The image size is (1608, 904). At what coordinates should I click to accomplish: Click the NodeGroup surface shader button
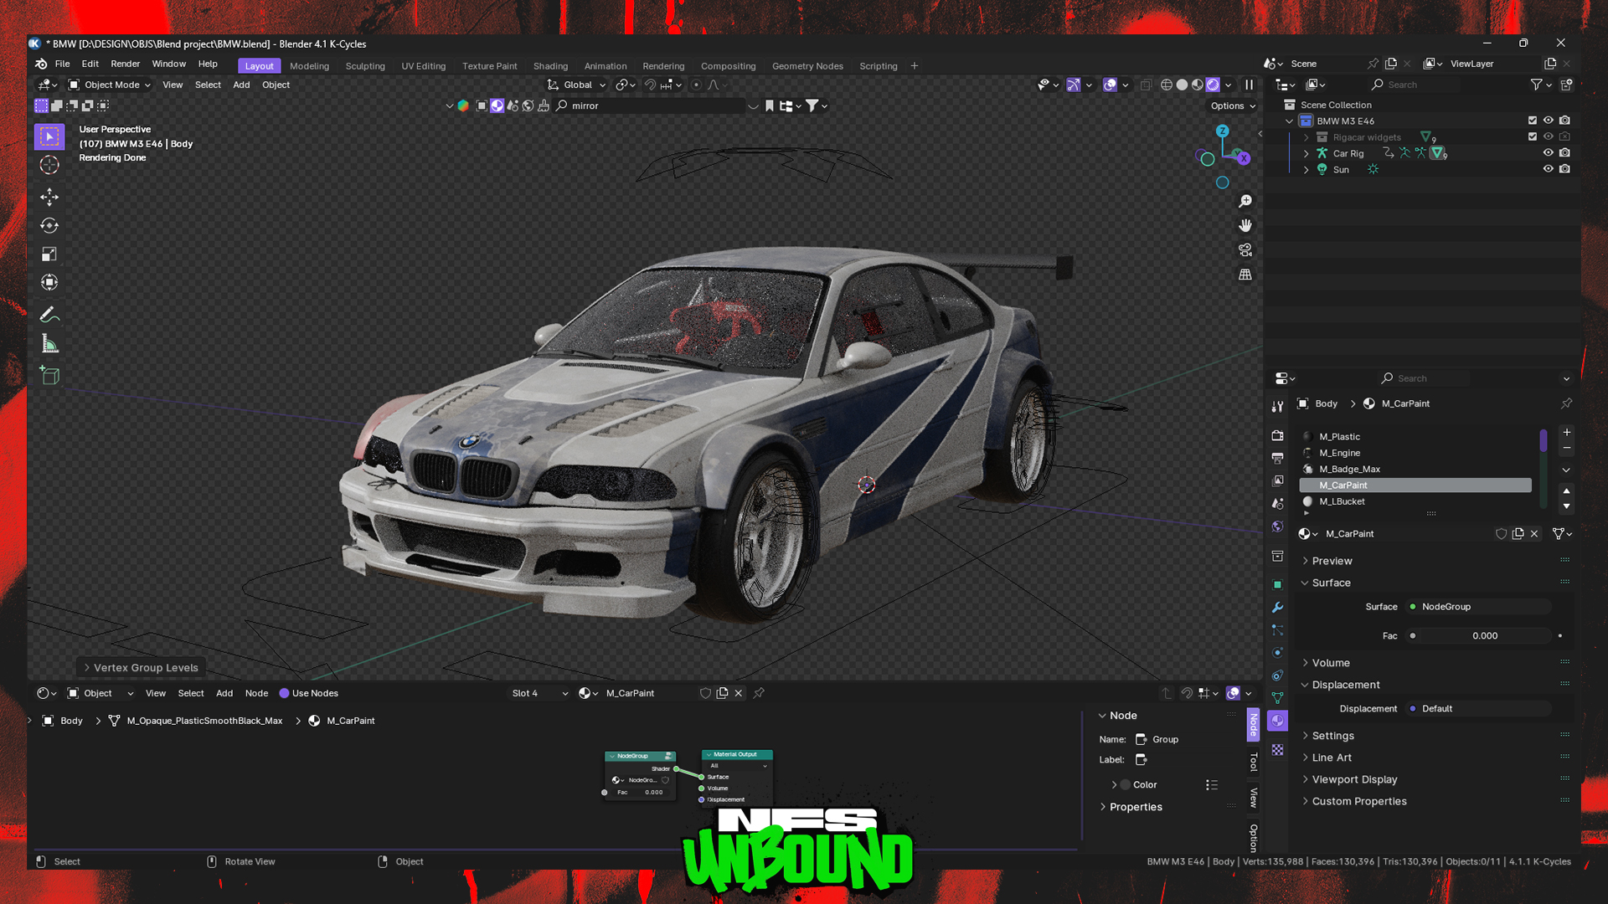point(1481,607)
